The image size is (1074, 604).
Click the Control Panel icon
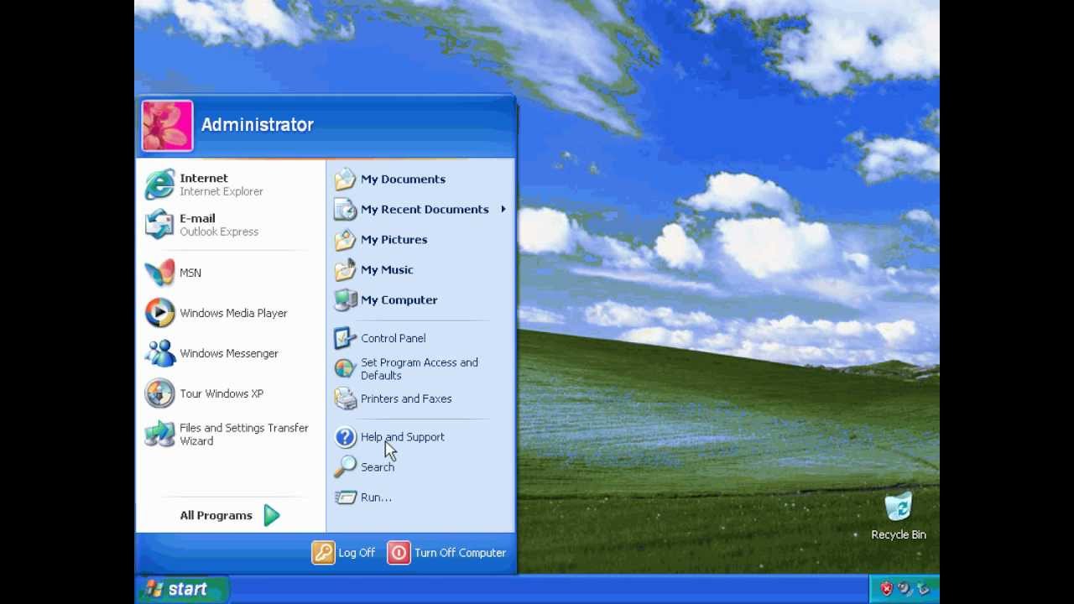[x=345, y=338]
